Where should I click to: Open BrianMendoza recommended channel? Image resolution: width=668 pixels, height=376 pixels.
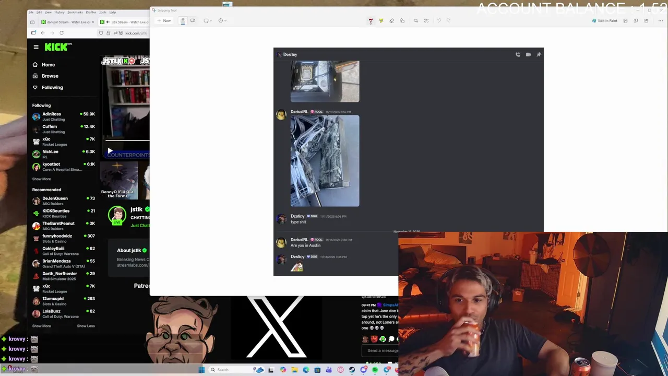(x=63, y=264)
